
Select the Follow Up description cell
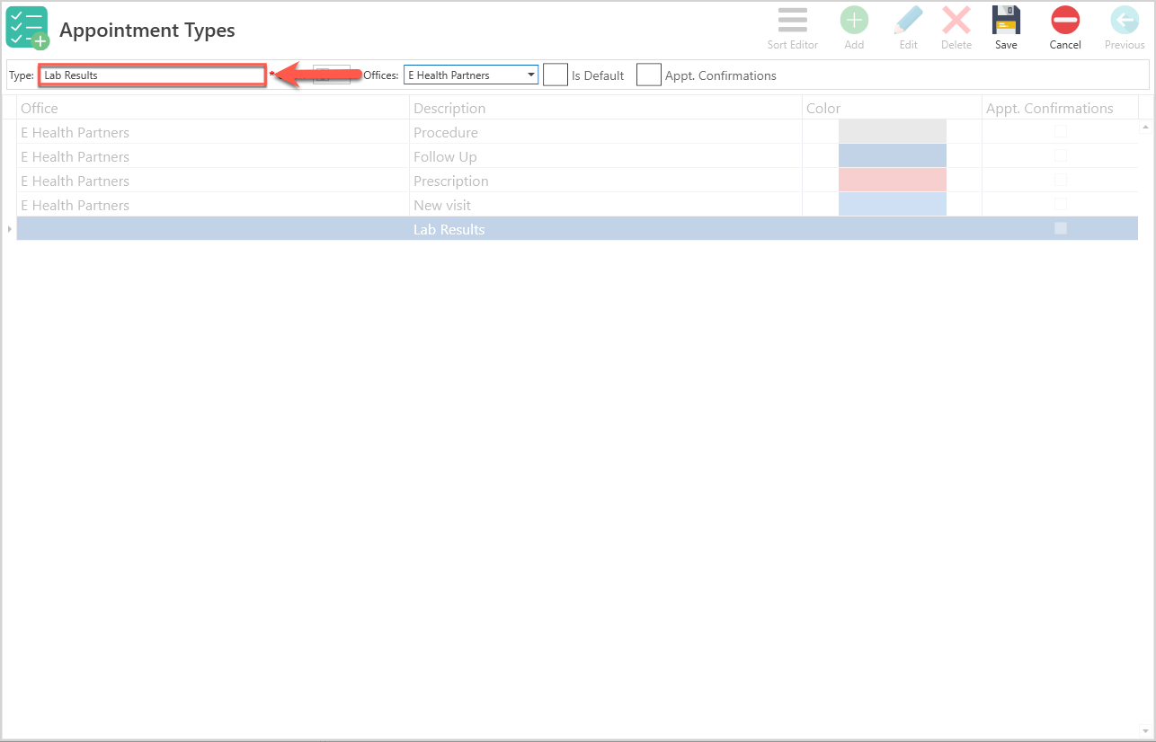tap(606, 156)
